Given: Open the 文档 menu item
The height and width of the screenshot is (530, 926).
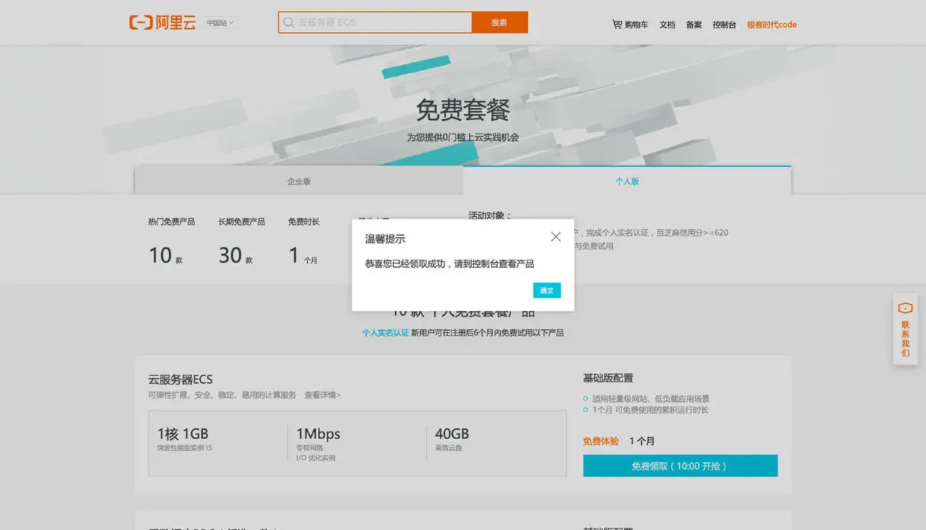Looking at the screenshot, I should (667, 25).
